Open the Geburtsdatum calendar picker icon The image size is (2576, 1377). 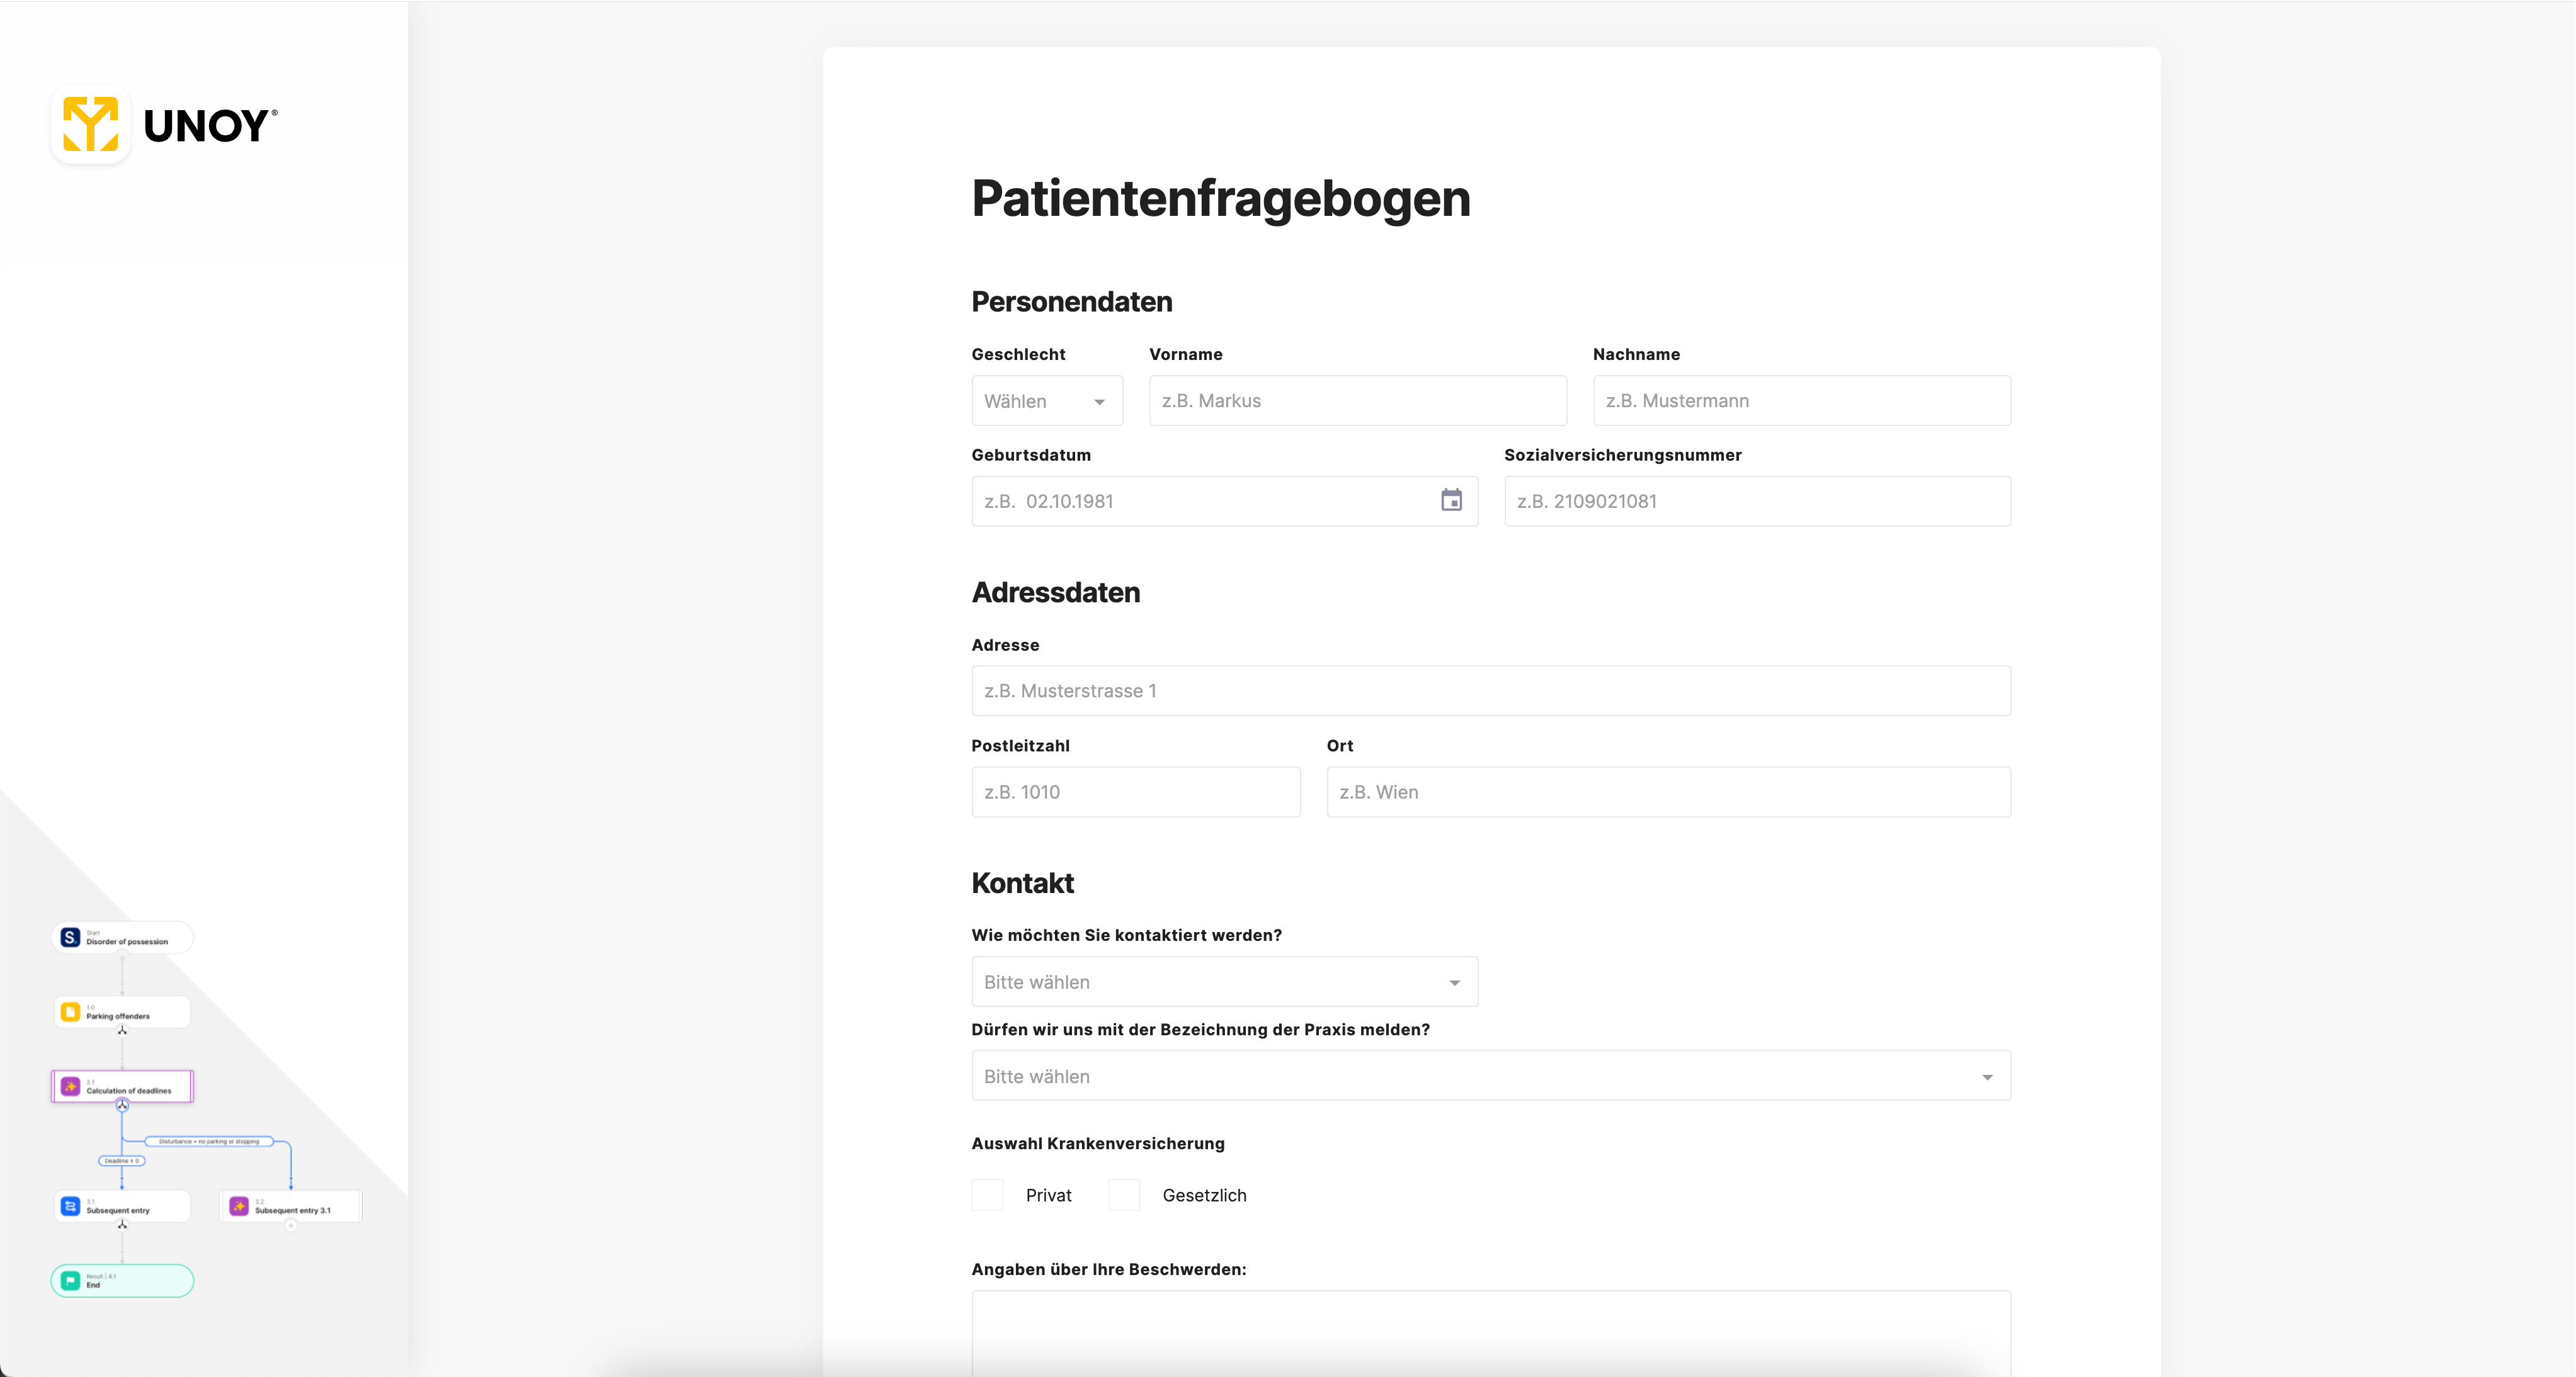[1451, 500]
